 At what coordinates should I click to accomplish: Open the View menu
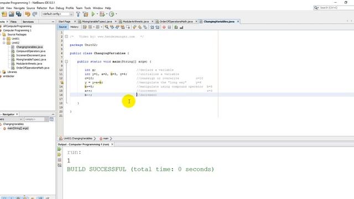pyautogui.click(x=9, y=8)
